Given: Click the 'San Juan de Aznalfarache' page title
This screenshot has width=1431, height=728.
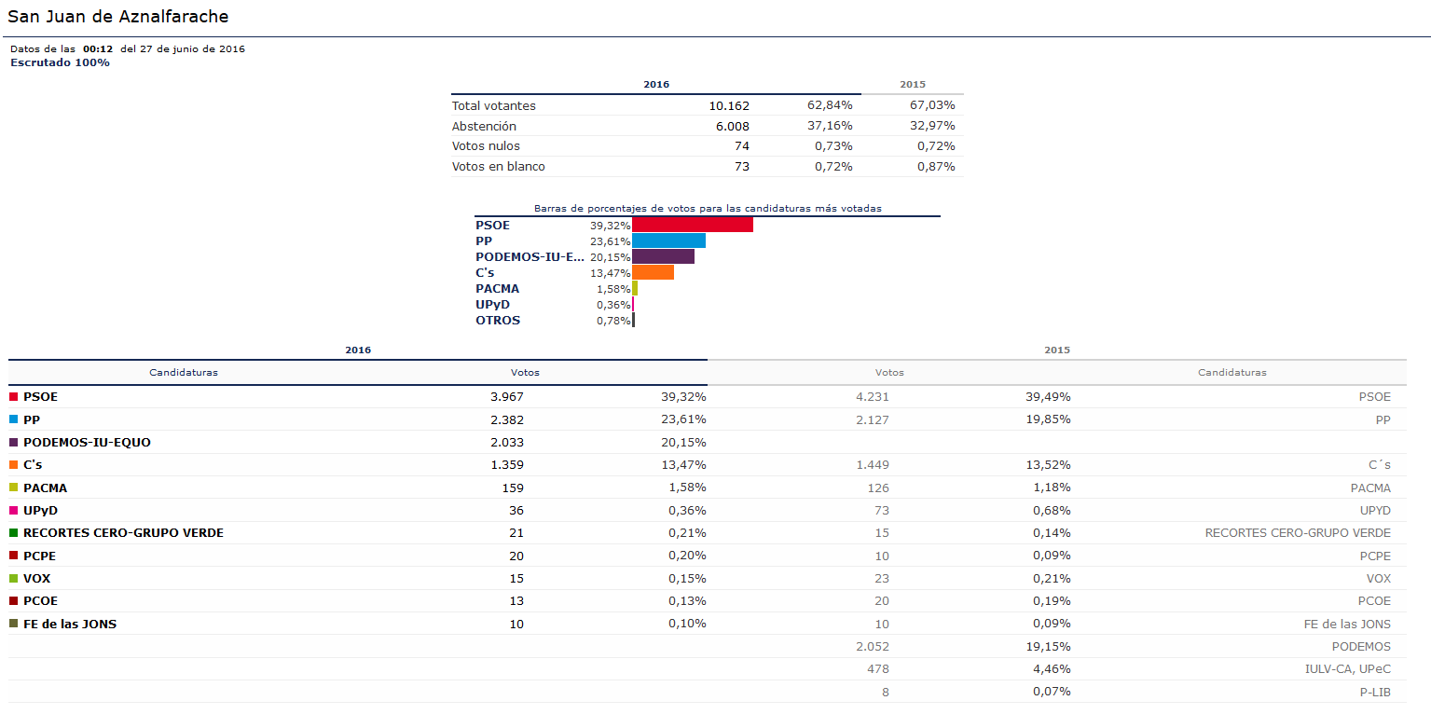Looking at the screenshot, I should point(118,17).
